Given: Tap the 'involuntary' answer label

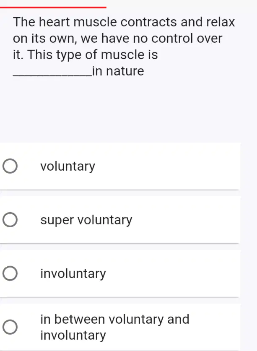Looking at the screenshot, I should point(73,273).
